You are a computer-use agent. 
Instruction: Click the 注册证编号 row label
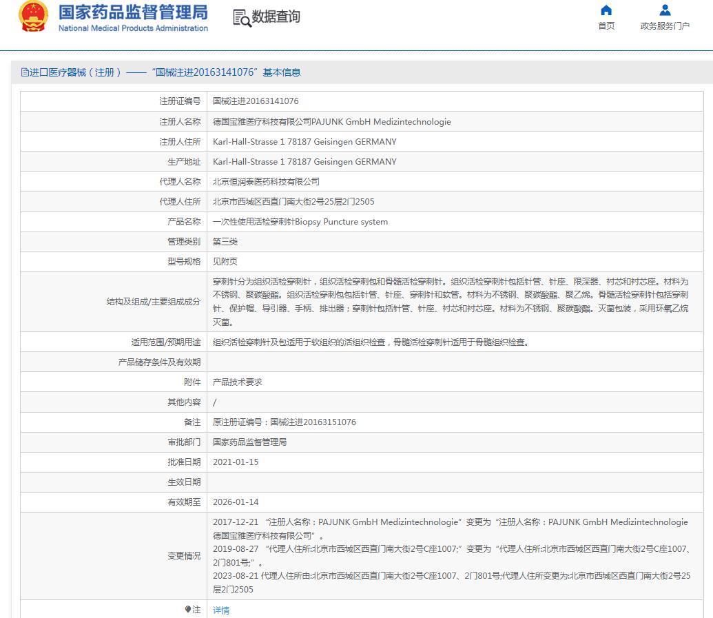coord(180,101)
